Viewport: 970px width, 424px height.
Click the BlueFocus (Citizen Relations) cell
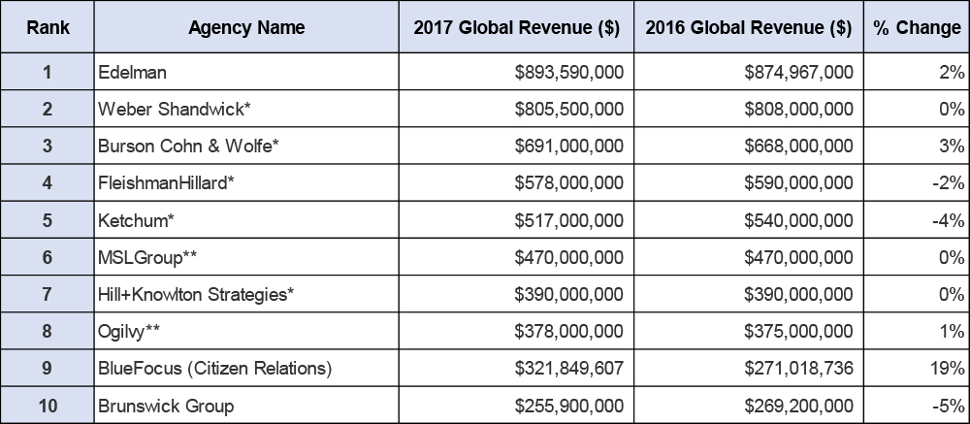[215, 369]
